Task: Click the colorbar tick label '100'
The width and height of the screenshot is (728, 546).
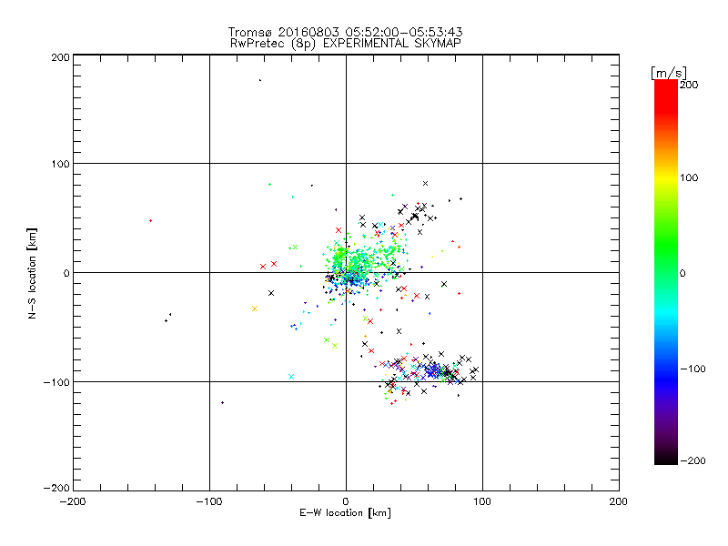Action: pyautogui.click(x=689, y=177)
